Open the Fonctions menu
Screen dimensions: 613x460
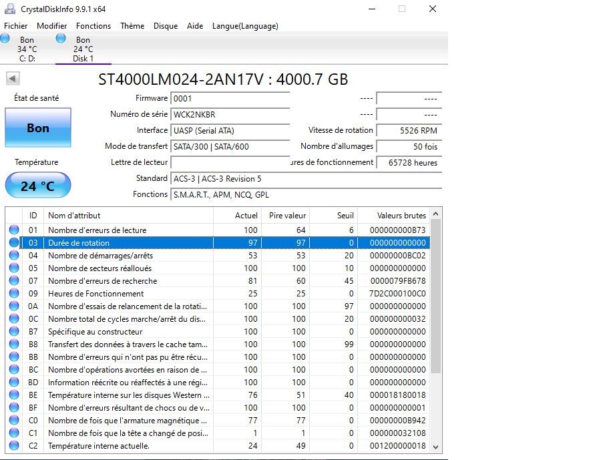[x=93, y=26]
